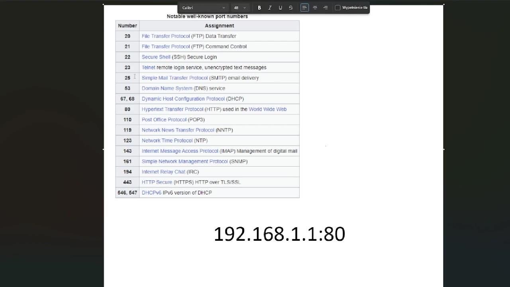The width and height of the screenshot is (510, 287).
Task: Enable the Wypełnienie tła checkbox
Action: point(338,8)
